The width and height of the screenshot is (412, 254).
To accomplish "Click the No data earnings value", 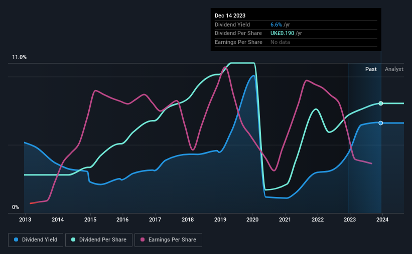I will point(280,42).
